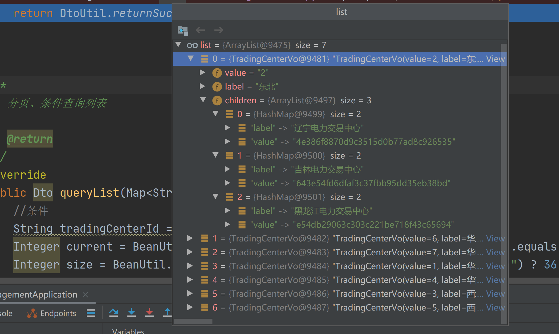
Task: Expand element 4 TradingCenterVo@9485
Action: pyautogui.click(x=190, y=280)
